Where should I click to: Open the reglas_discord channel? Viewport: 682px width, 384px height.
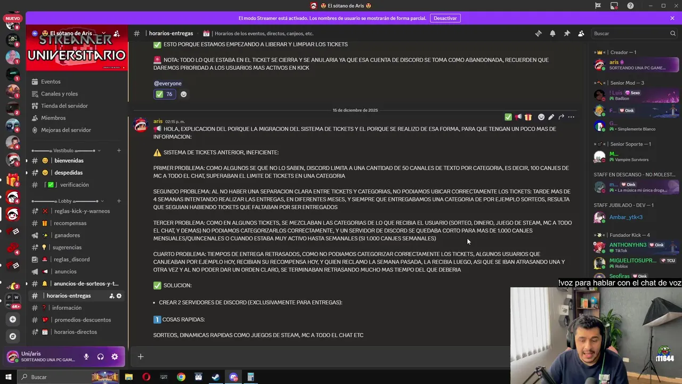click(x=77, y=259)
